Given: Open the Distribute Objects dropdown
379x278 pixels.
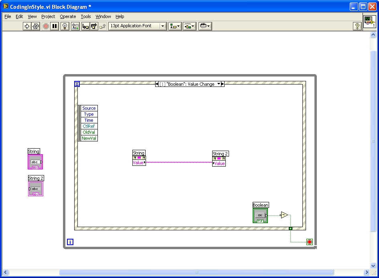Looking at the screenshot, I should tap(189, 26).
